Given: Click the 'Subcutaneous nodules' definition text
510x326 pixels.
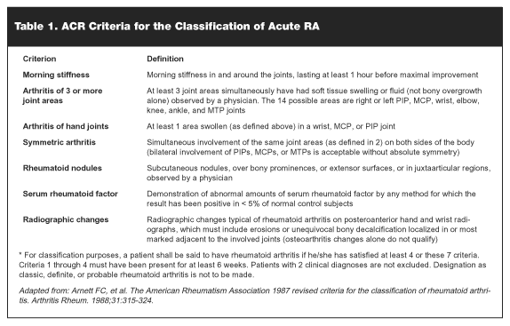Looking at the screenshot, I should (x=319, y=173).
